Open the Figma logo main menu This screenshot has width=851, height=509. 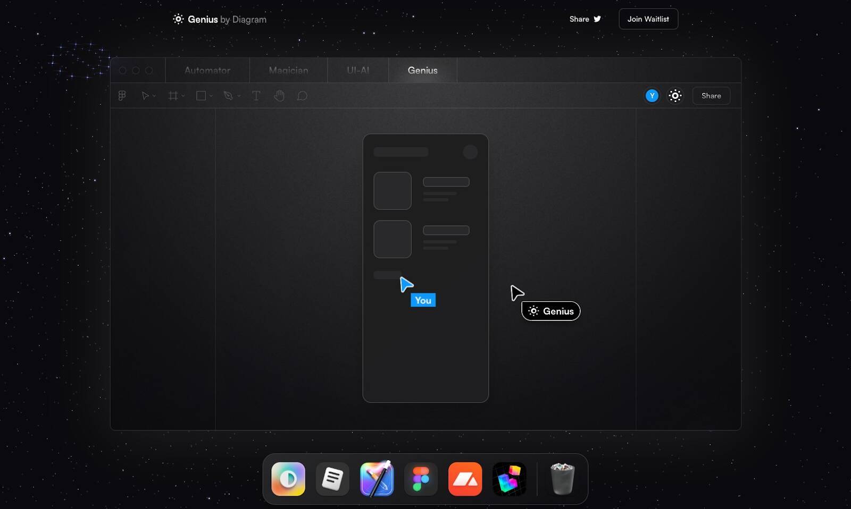point(122,96)
